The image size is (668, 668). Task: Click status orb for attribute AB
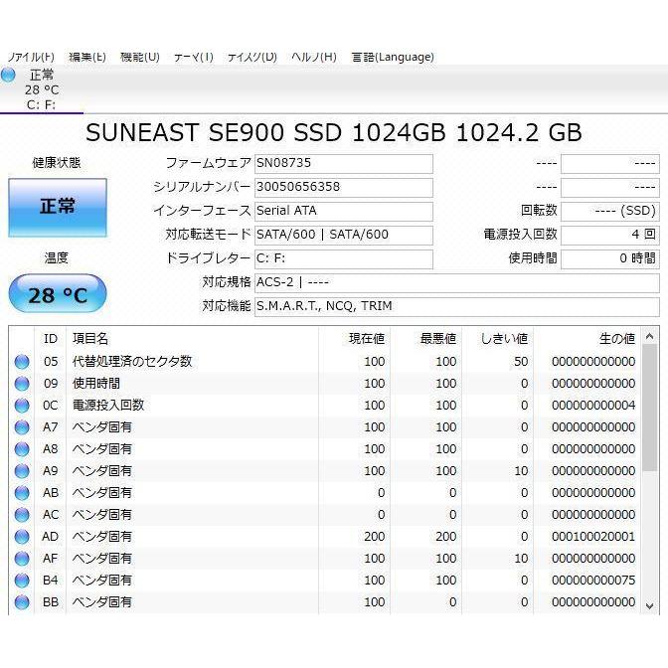coord(22,493)
